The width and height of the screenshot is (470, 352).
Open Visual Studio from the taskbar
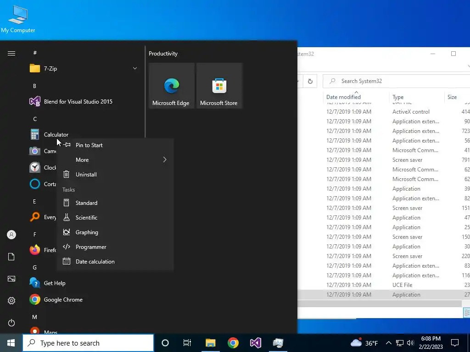point(255,343)
